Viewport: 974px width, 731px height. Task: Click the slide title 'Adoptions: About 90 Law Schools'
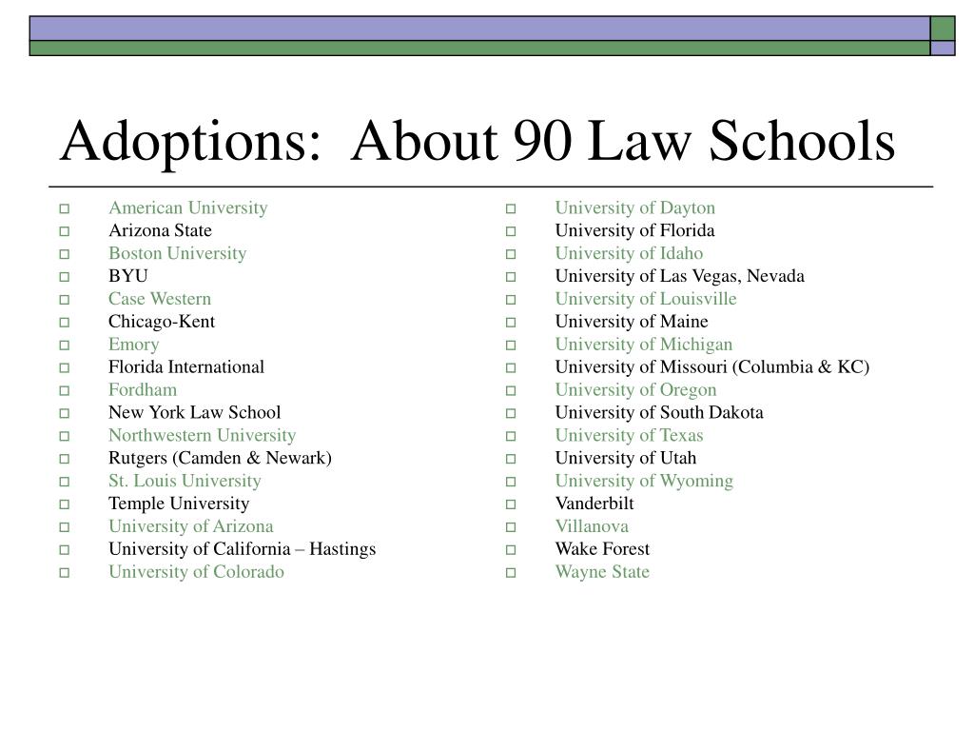pos(477,142)
